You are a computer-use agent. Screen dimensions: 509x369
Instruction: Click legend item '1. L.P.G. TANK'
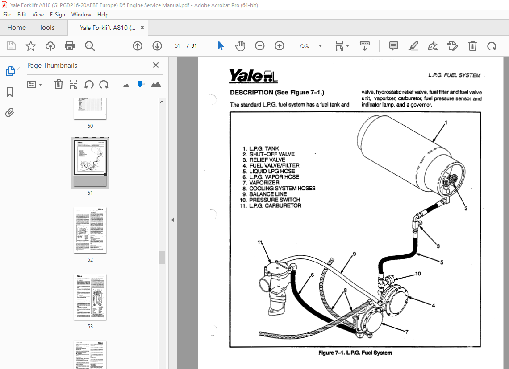[x=261, y=148]
